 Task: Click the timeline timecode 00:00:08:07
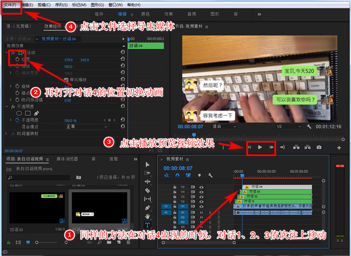point(178,168)
